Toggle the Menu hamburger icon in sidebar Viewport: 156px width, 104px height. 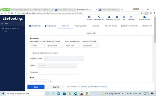(2, 24)
